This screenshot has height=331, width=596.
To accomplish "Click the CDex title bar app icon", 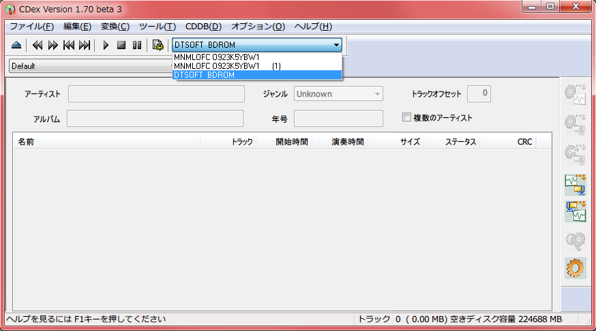I will pos(10,9).
